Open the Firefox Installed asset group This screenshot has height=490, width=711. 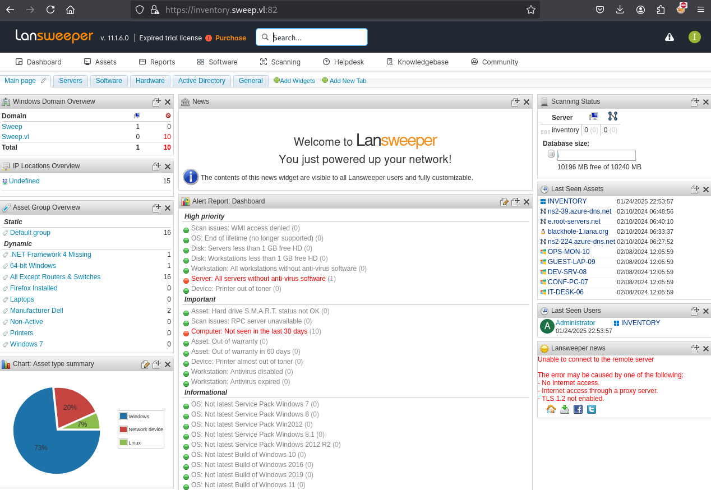point(34,288)
